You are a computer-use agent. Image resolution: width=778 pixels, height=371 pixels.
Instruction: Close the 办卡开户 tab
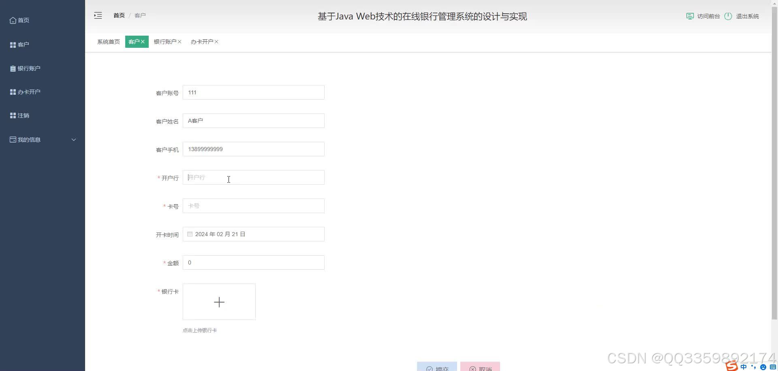pos(216,42)
